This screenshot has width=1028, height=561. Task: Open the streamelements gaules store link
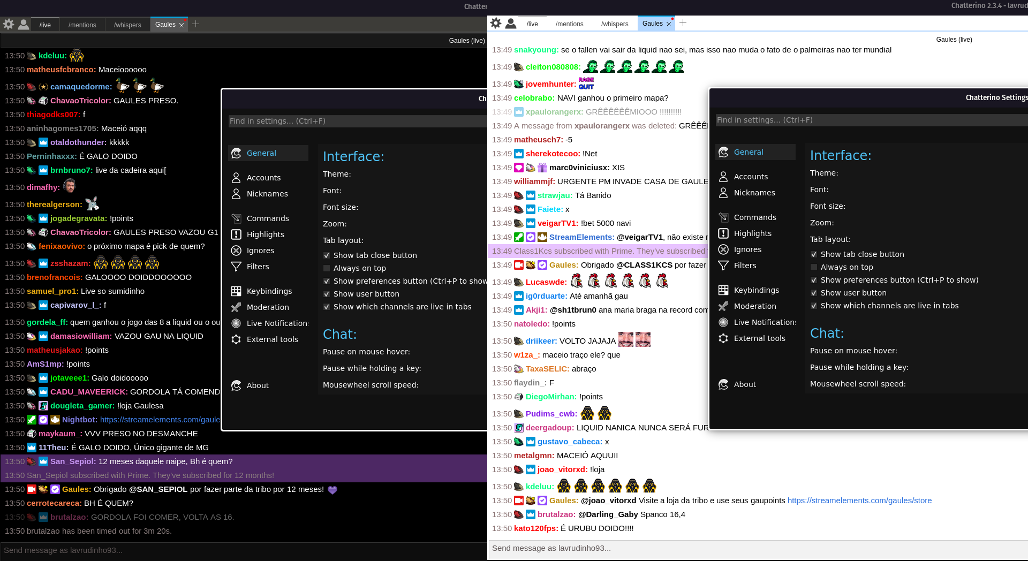[859, 501]
